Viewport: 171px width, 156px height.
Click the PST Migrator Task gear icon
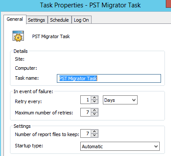pos(18,36)
